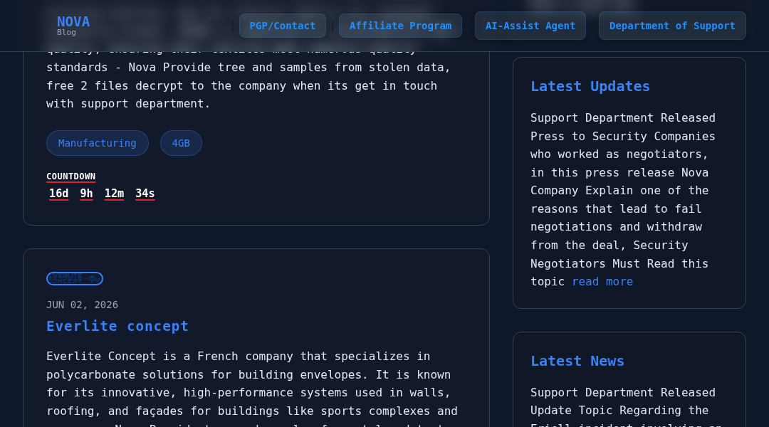Open the PGP/Contact page
This screenshot has width=769, height=427.
point(283,26)
